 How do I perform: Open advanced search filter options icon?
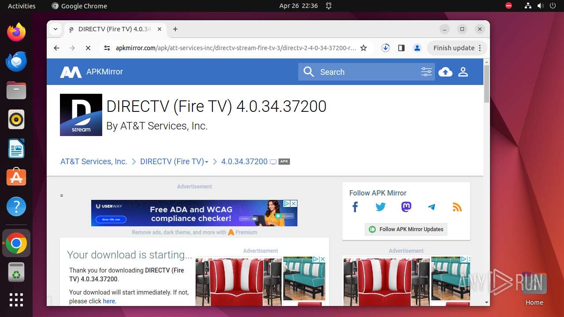pyautogui.click(x=426, y=72)
